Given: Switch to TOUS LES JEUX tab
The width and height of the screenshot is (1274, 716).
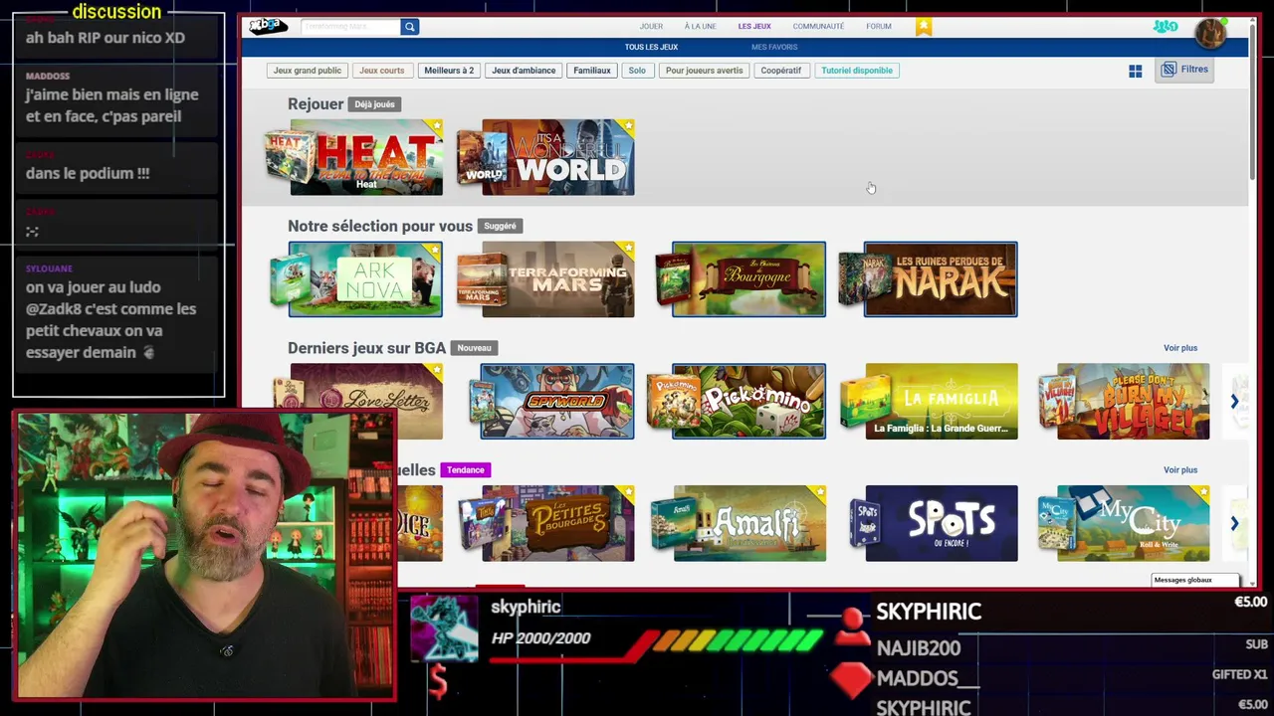Looking at the screenshot, I should (651, 47).
